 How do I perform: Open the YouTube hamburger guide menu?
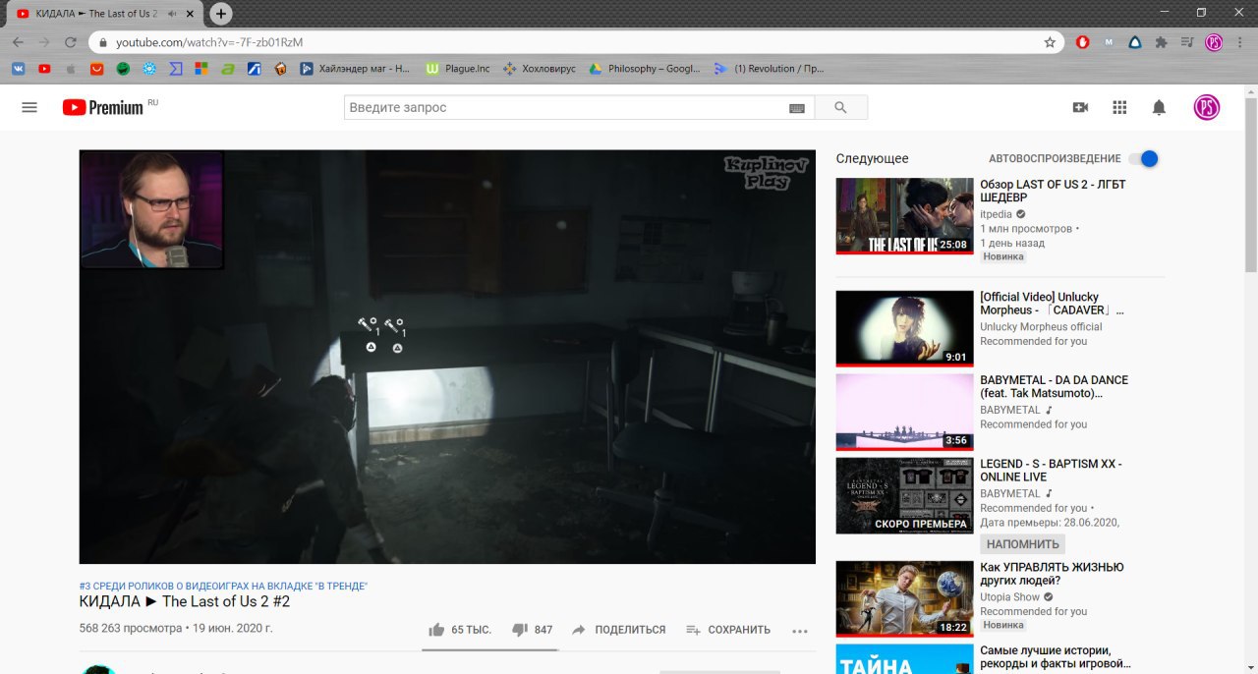click(29, 107)
